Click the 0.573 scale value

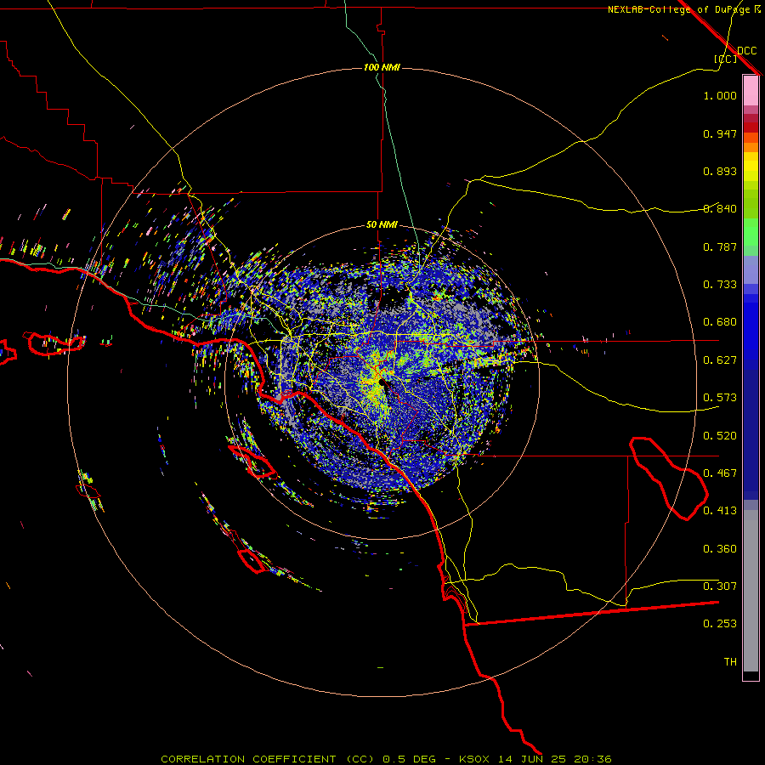pyautogui.click(x=720, y=398)
